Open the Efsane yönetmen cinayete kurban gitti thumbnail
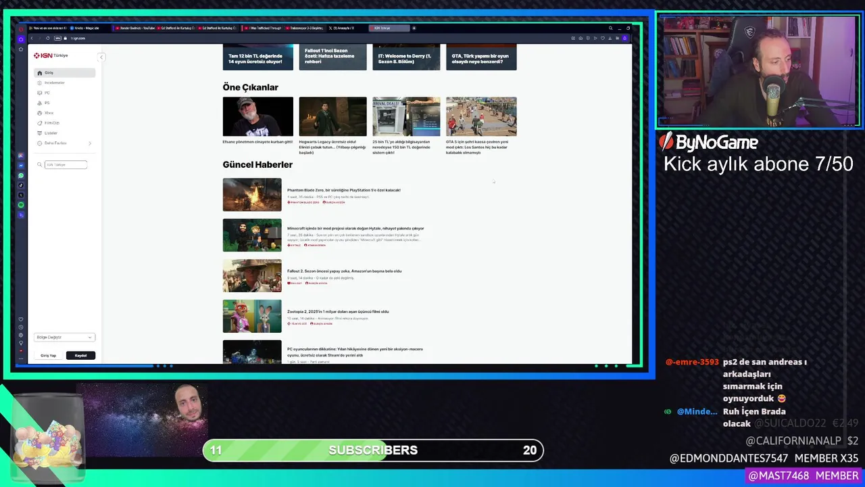 pyautogui.click(x=258, y=116)
